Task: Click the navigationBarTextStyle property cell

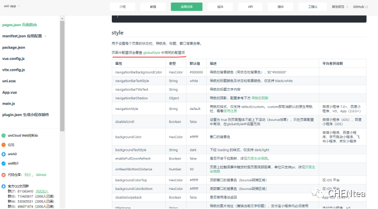Action: point(139,81)
